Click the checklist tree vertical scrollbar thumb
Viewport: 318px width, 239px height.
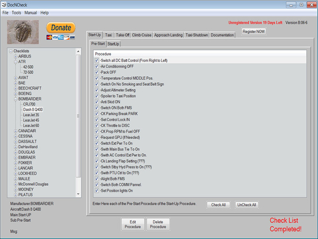point(78,116)
